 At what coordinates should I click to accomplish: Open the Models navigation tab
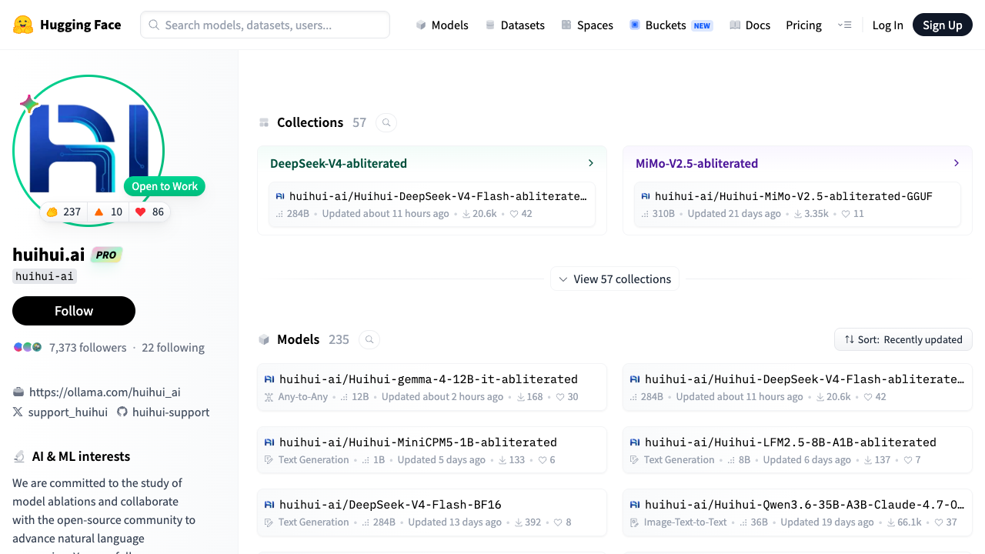coord(442,25)
